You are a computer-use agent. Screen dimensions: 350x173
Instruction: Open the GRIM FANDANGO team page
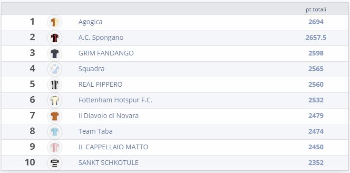106,53
